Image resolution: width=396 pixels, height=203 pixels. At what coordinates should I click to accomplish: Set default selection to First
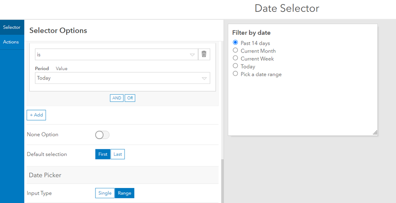[103, 154]
